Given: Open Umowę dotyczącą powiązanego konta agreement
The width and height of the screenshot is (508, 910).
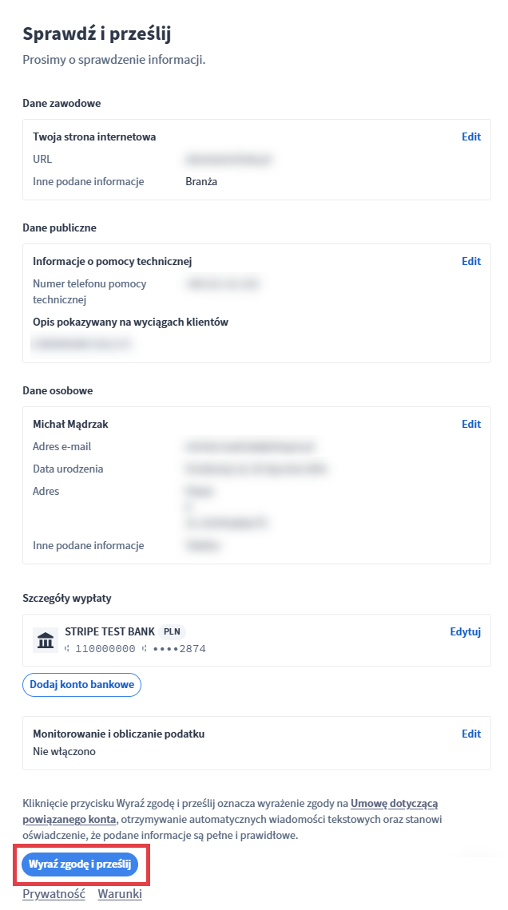Looking at the screenshot, I should (x=394, y=803).
